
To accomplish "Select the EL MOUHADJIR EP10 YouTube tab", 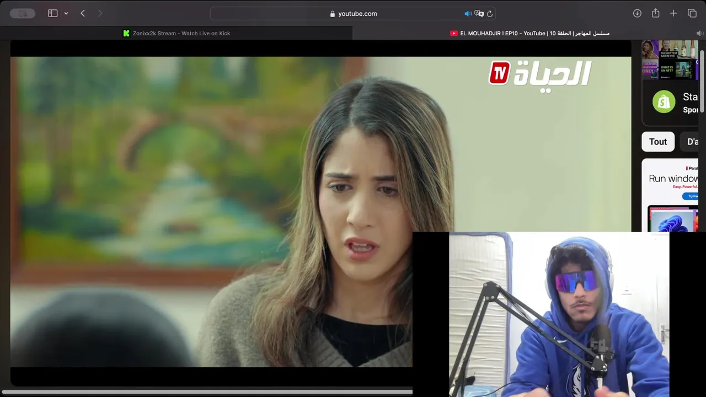I will (529, 33).
